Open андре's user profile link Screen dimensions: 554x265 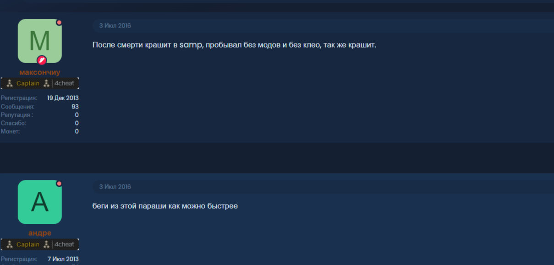point(40,233)
